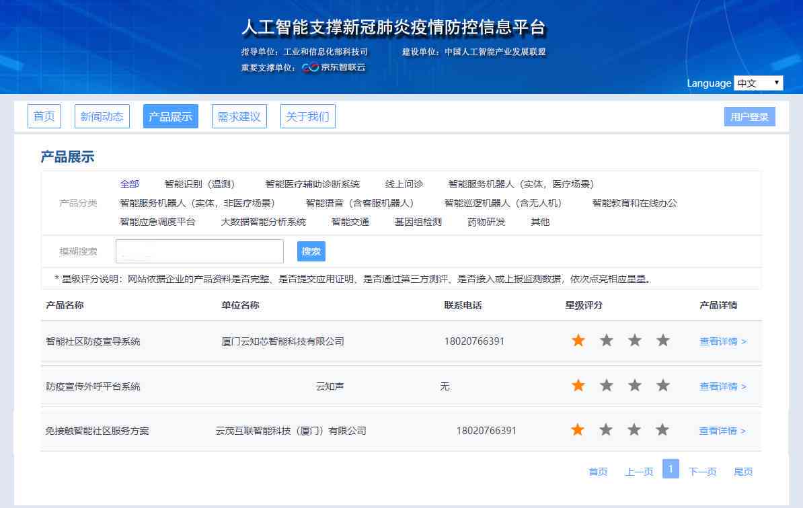Click phone number in 智能社区防疫宣导系统 row
This screenshot has height=508, width=803.
coord(474,341)
